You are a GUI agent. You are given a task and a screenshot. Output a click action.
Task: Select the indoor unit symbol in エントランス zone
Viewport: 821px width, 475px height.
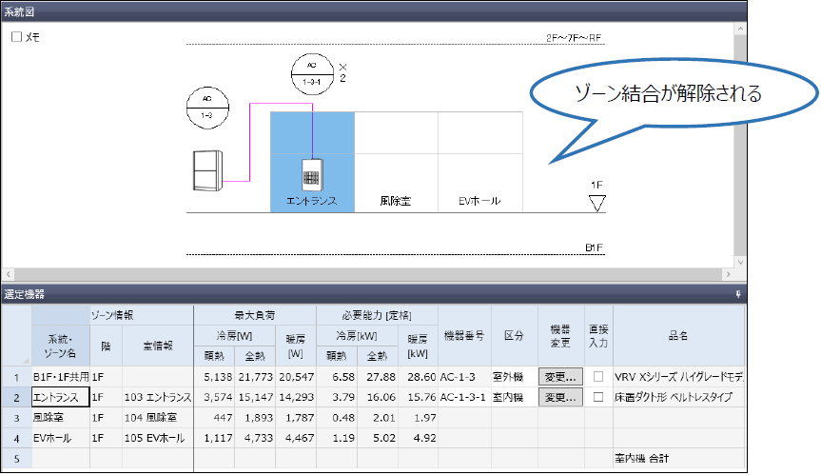click(313, 174)
